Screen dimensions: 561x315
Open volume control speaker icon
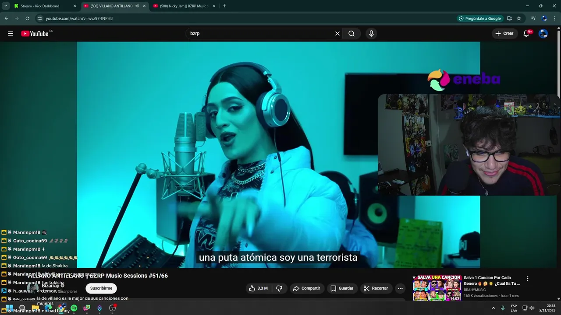tap(532, 308)
